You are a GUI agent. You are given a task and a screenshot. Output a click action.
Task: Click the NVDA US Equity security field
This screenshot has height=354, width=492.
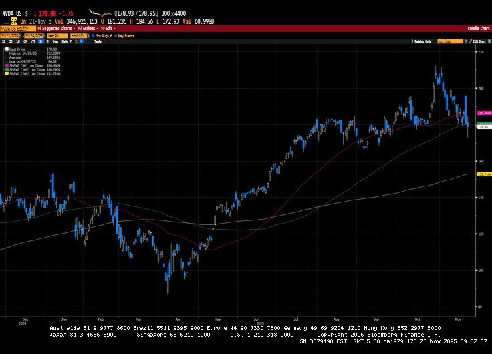(x=17, y=29)
